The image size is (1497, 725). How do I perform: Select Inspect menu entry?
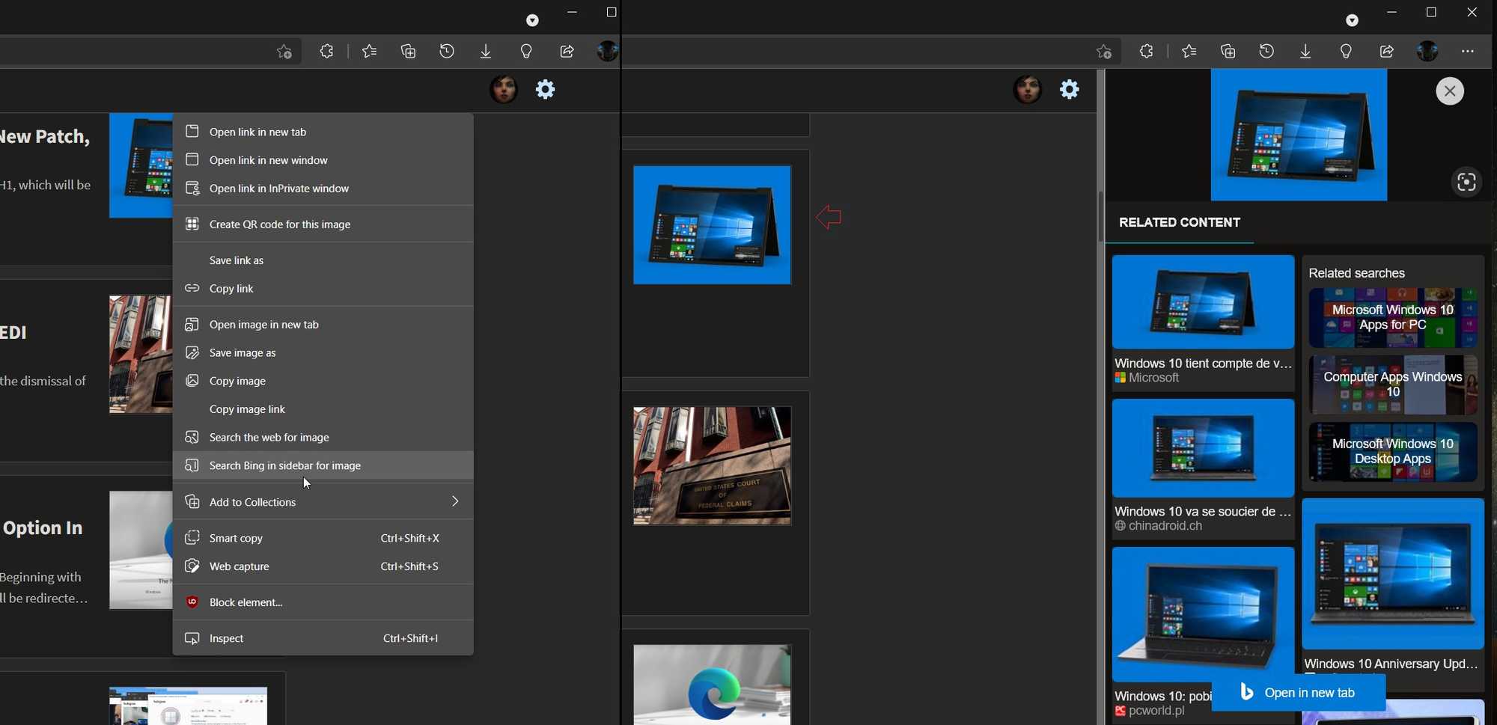[323, 638]
